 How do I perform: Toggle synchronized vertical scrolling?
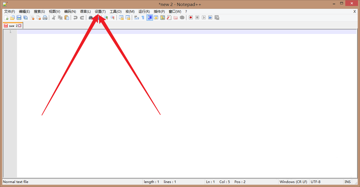pyautogui.click(x=121, y=18)
